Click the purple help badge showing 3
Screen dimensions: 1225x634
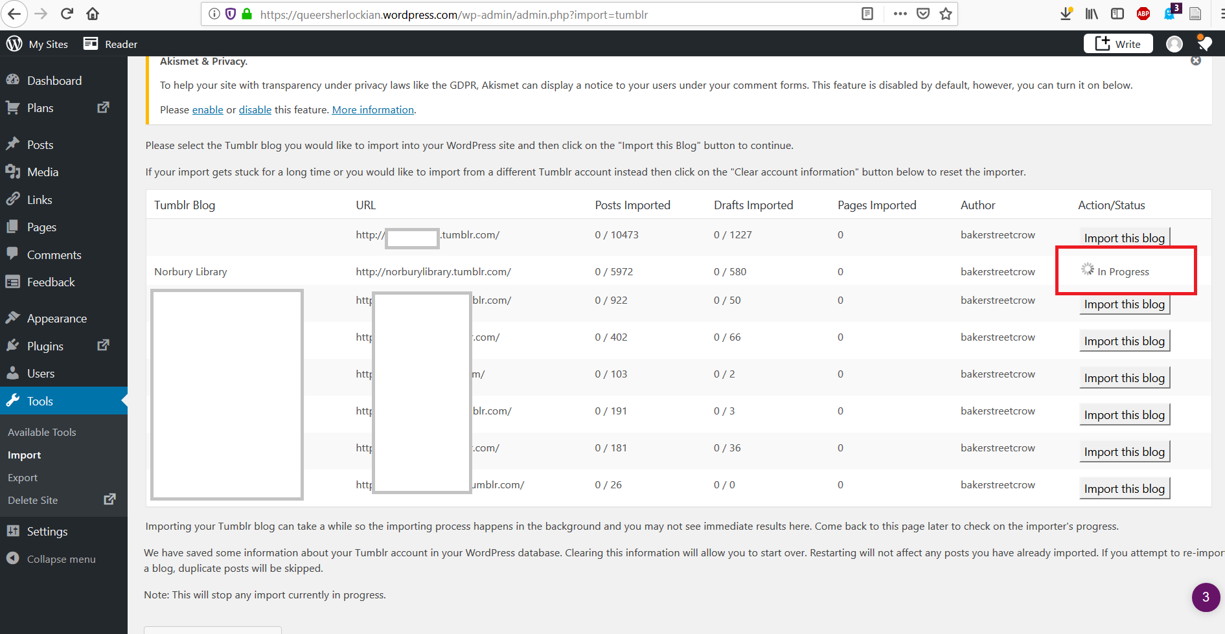[1206, 597]
